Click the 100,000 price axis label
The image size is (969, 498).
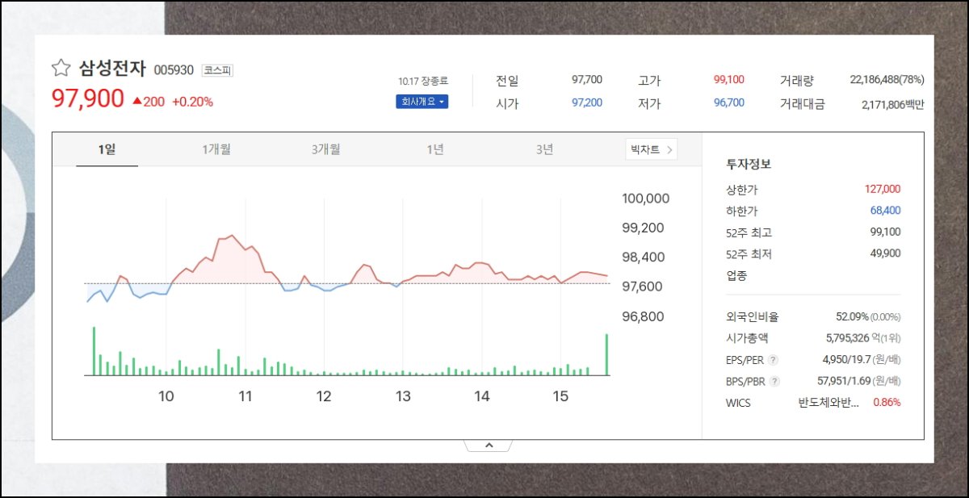[x=646, y=199]
